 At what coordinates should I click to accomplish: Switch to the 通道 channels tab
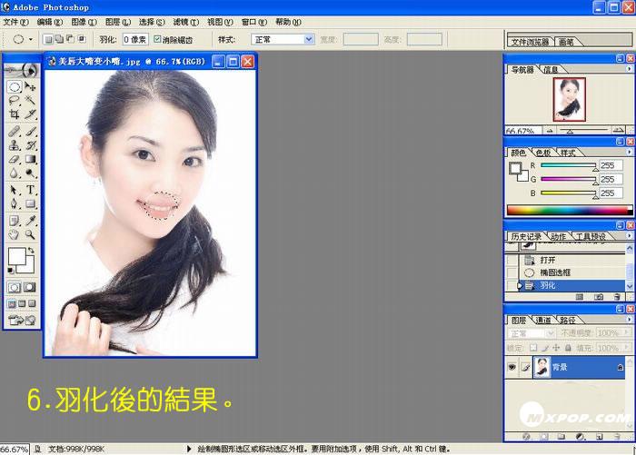tap(543, 321)
